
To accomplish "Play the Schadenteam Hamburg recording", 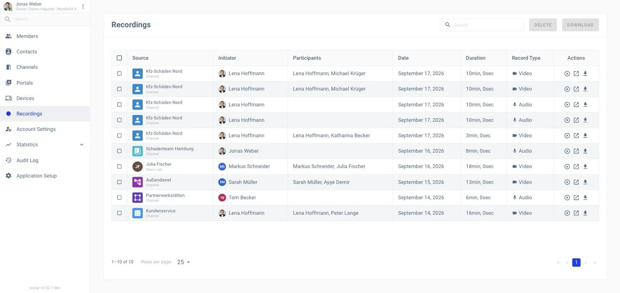I will (567, 151).
